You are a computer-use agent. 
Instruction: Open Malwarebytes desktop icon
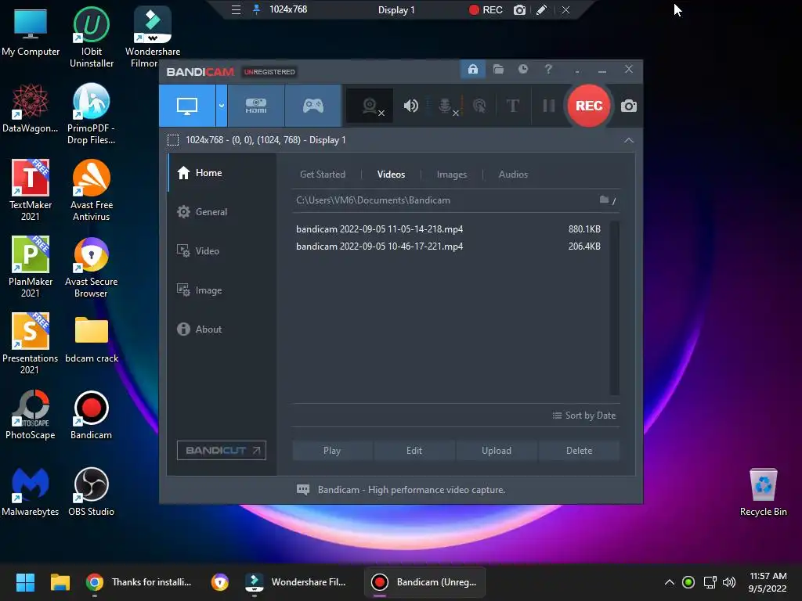[x=31, y=491]
